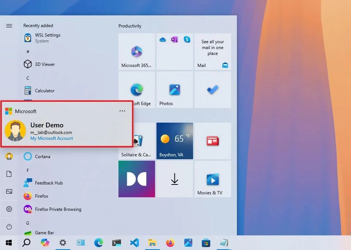The image size is (351, 250).
Task: Click the user avatar in Start sidebar
Action: click(9, 156)
